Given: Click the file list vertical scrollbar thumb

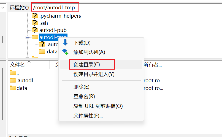Looking at the screenshot, I should pyautogui.click(x=2, y=94).
